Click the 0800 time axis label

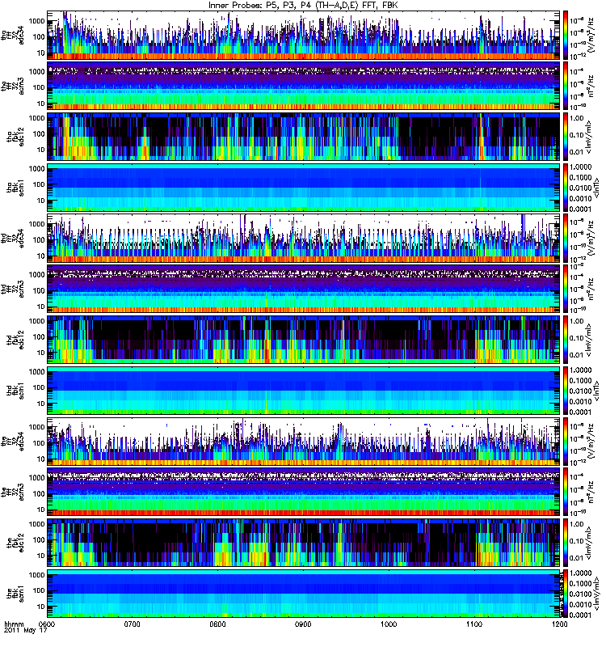pos(217,624)
